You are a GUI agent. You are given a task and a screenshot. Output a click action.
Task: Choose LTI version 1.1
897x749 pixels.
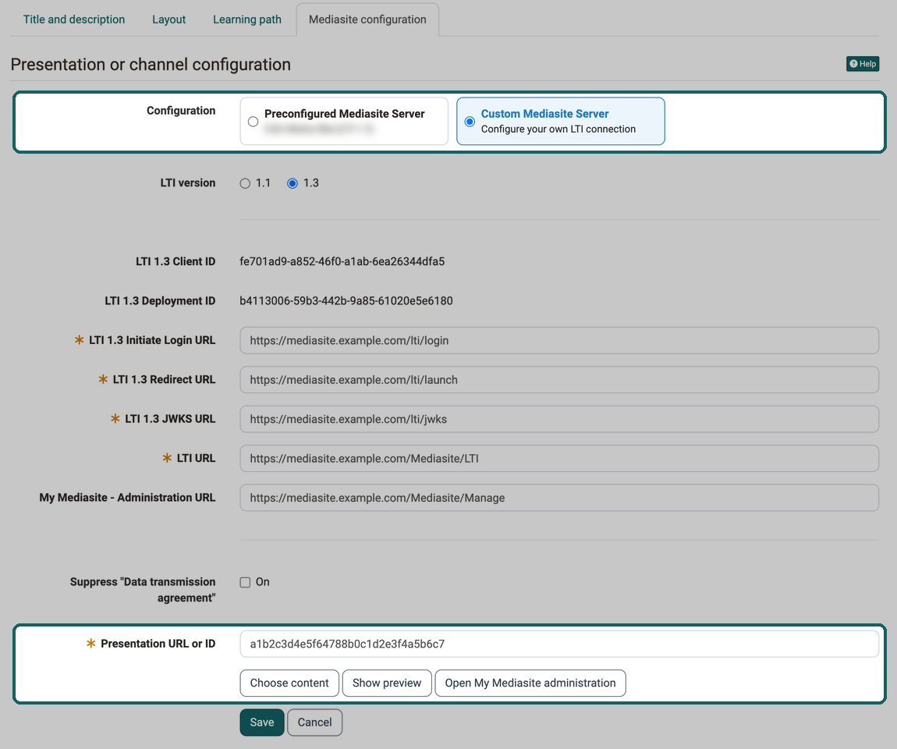245,183
